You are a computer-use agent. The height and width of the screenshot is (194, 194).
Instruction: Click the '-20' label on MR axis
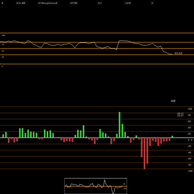[x=189, y=146]
